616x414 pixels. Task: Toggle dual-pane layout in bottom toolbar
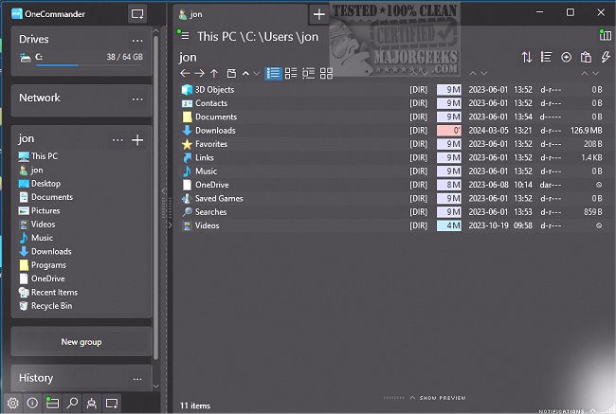point(52,403)
